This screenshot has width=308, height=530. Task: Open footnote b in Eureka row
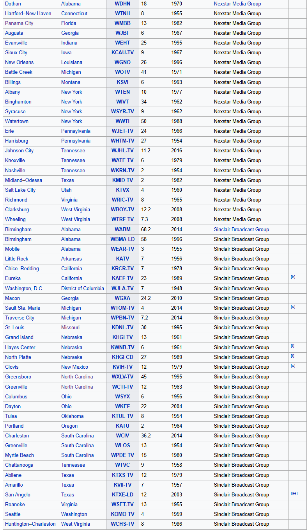pyautogui.click(x=293, y=277)
